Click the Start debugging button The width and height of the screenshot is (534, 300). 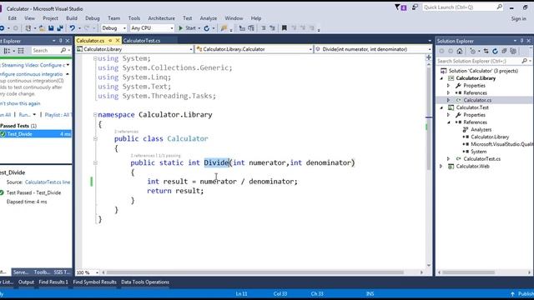187,28
